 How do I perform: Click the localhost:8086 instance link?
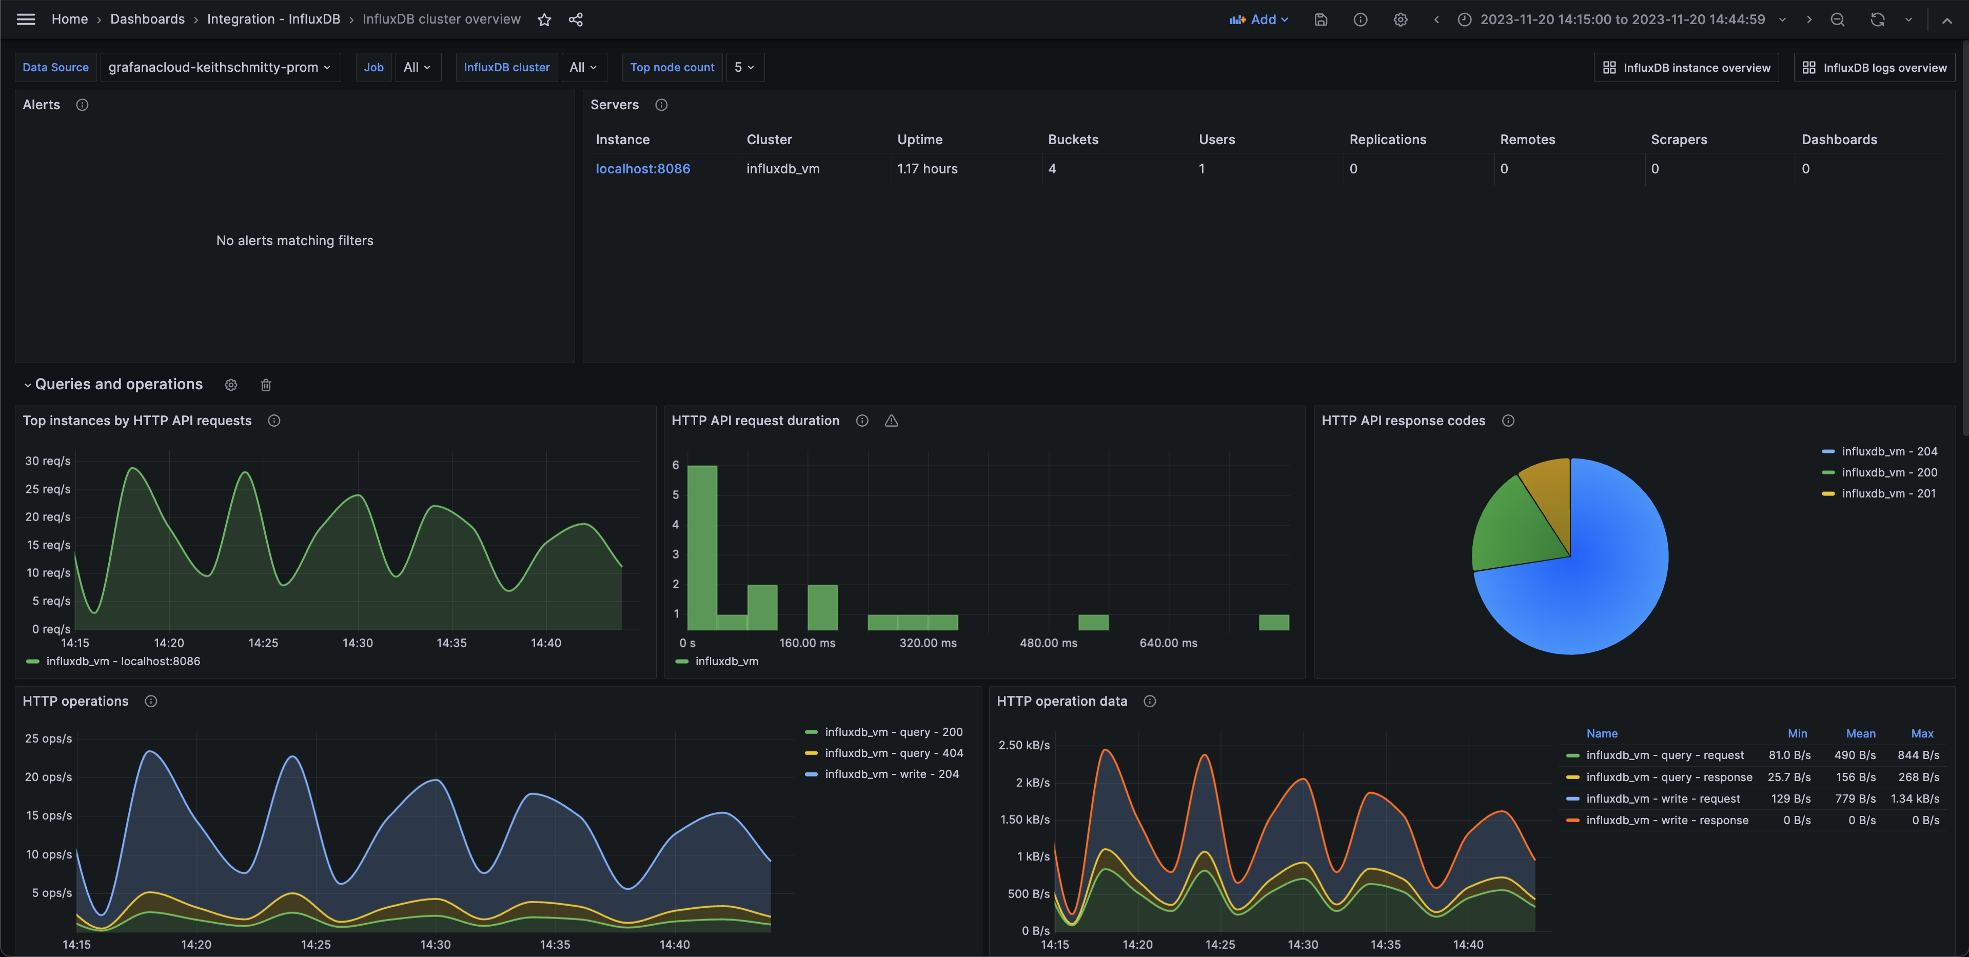[x=643, y=168]
